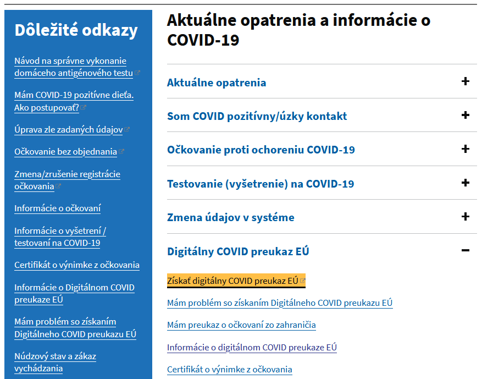This screenshot has height=379, width=493.
Task: Open Návod na správne vykonanie domáceho antigénového testu
Action: pos(74,67)
